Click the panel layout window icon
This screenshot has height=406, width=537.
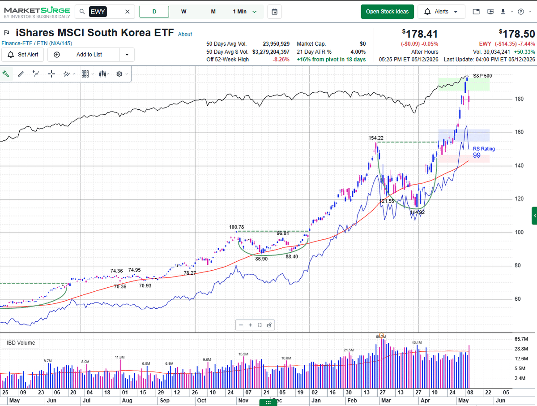476,12
